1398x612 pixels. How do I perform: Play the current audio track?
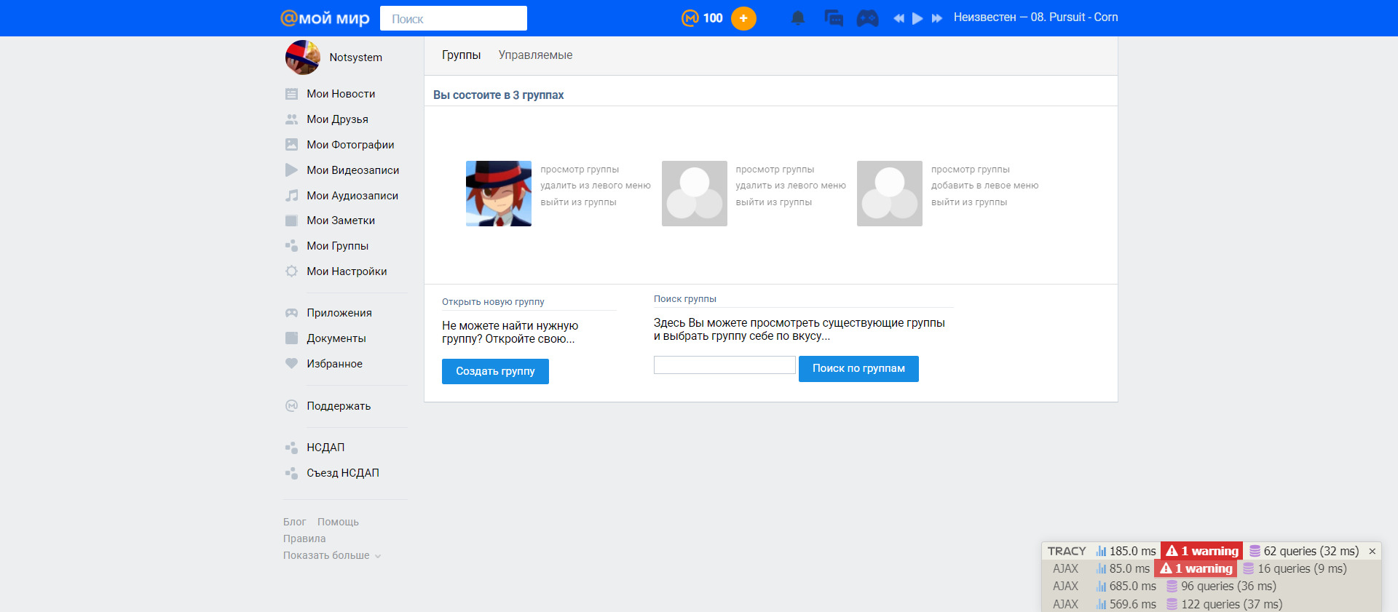917,18
